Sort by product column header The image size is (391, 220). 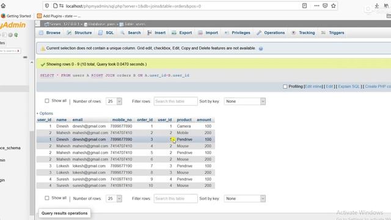(185, 120)
